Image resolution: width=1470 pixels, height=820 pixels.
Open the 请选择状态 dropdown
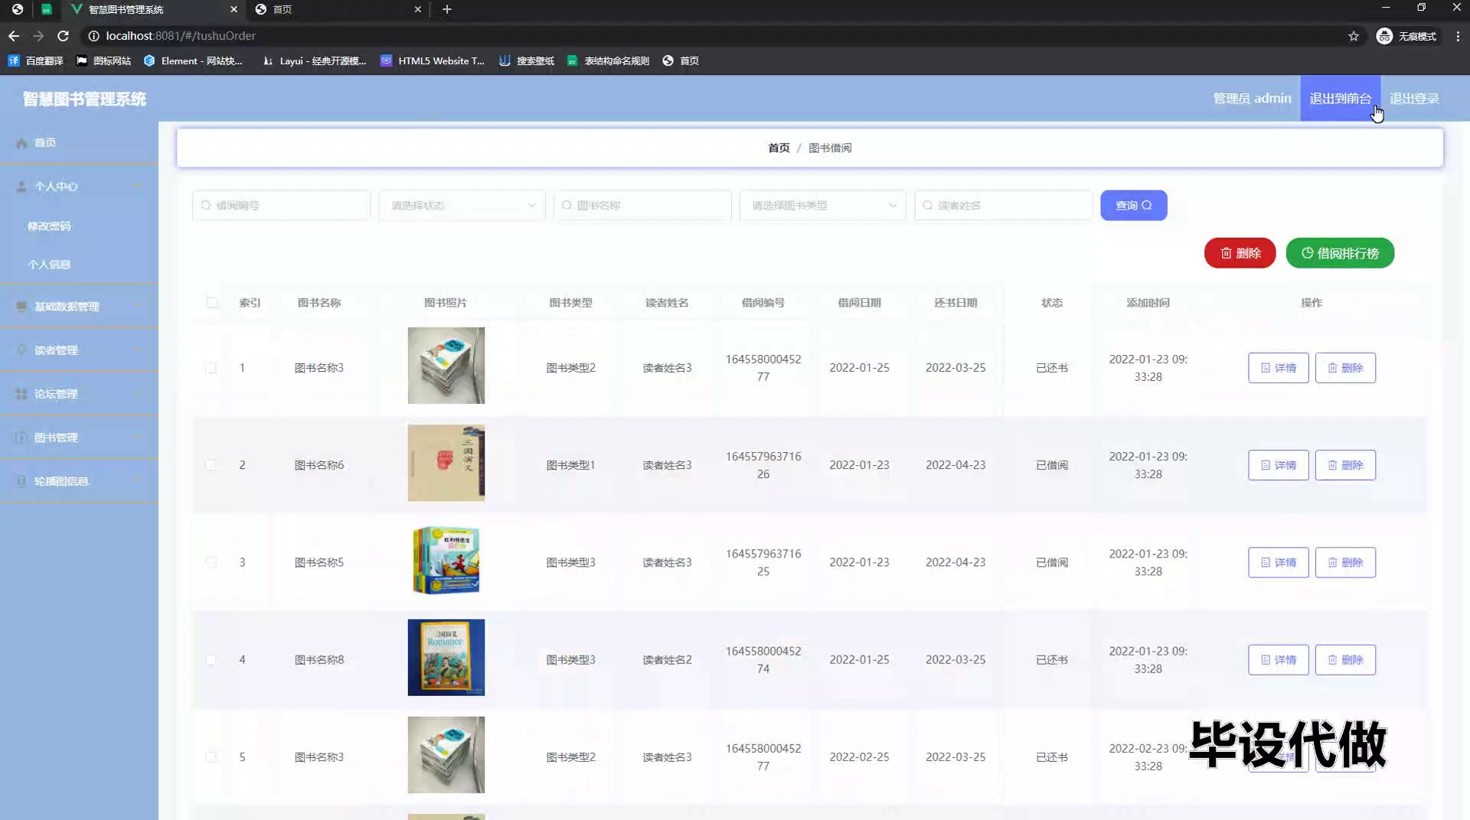(x=462, y=206)
